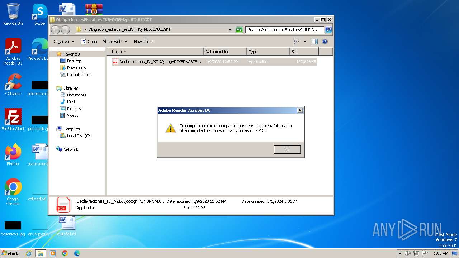
Task: Click OK in the Adobe Reader dialog
Action: (x=287, y=149)
